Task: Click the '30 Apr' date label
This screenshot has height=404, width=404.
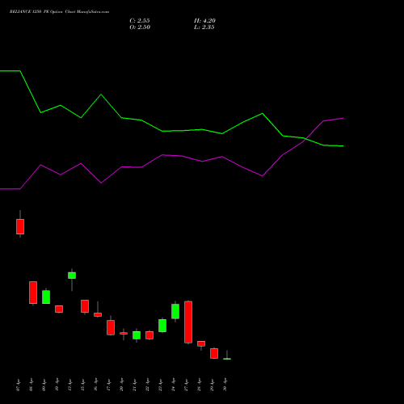Action: pyautogui.click(x=225, y=385)
